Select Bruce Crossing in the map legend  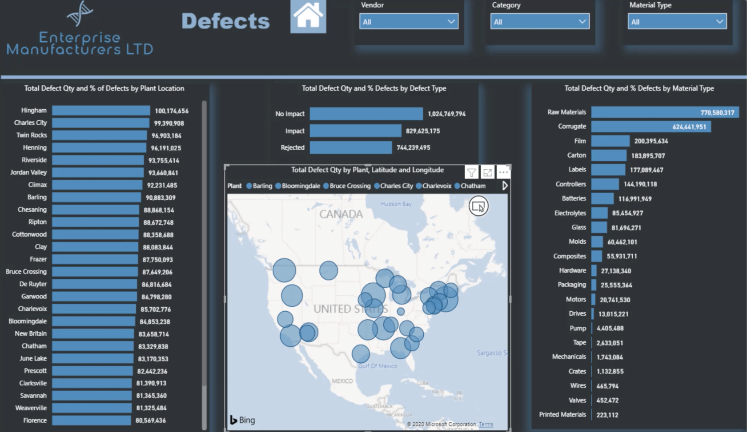click(x=347, y=186)
